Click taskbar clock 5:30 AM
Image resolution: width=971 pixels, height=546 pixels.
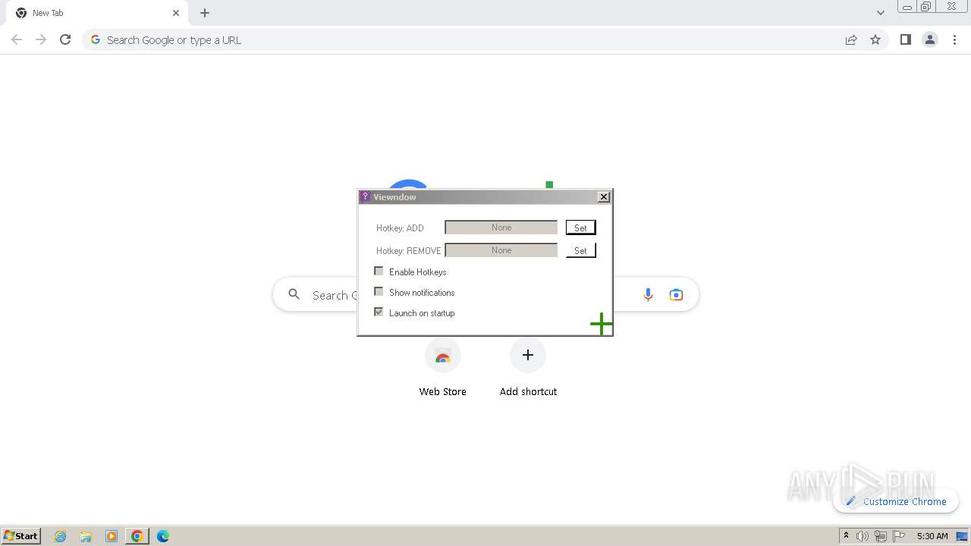[x=932, y=536]
